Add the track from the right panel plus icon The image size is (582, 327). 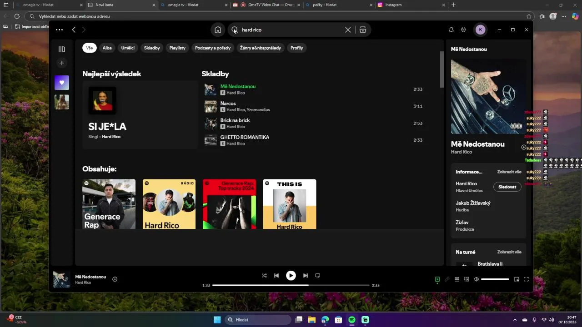click(523, 147)
